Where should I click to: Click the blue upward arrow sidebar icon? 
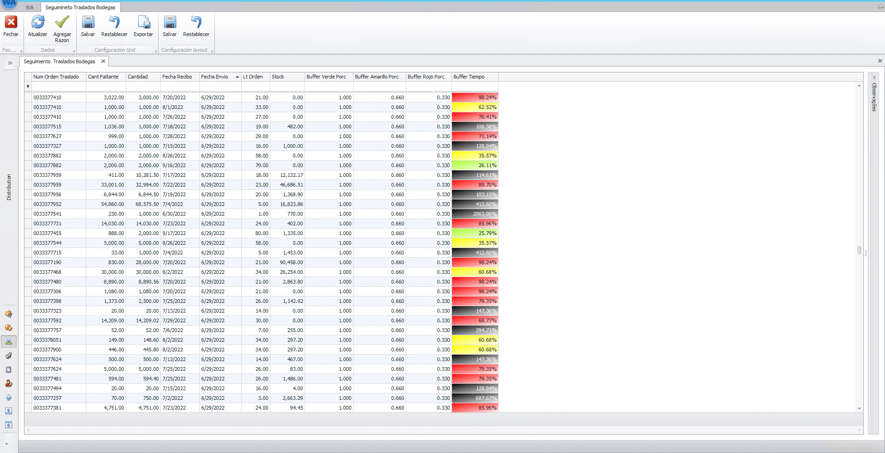pos(8,398)
